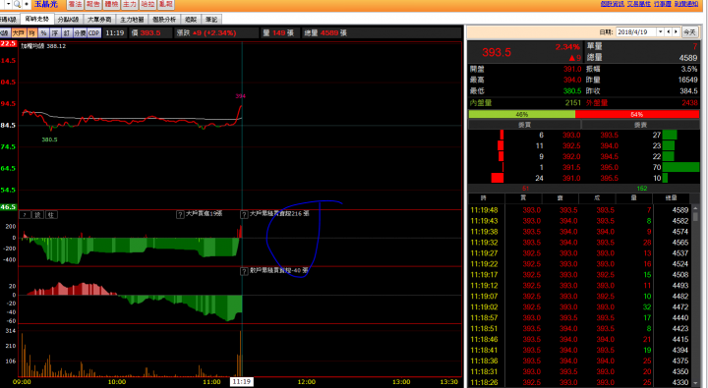The image size is (708, 388).
Task: Click the magnifier search icon
Action: 17,4
